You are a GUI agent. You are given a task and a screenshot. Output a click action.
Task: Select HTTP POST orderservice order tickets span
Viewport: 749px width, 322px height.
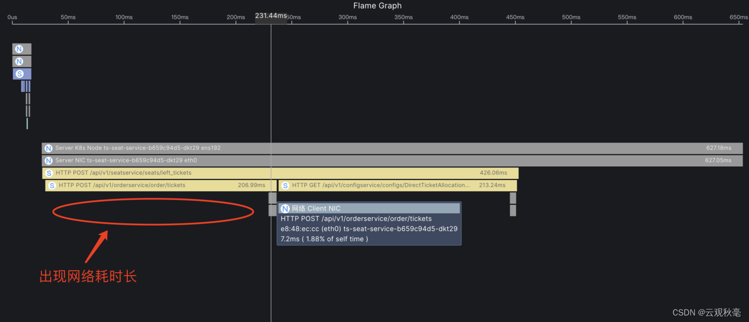161,185
